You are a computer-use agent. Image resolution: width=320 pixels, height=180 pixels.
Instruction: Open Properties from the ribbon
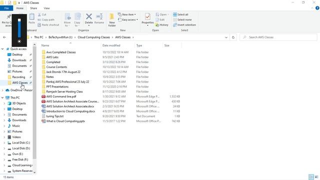[147, 19]
